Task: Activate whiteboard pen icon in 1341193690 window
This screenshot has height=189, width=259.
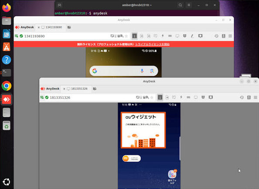Action: pos(192,36)
